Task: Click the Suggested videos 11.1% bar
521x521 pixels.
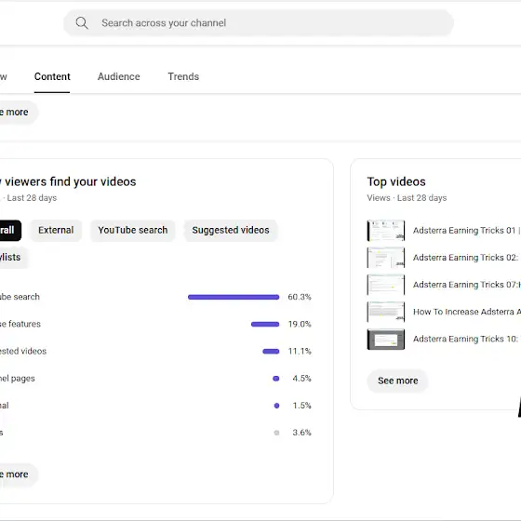Action: click(271, 352)
